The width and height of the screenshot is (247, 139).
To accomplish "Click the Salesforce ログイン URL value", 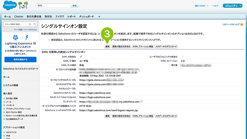I will click(x=95, y=93).
